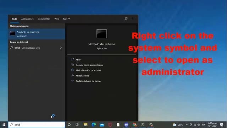Click the Mejor coincidencia heading
227x128 pixels.
tap(19, 26)
